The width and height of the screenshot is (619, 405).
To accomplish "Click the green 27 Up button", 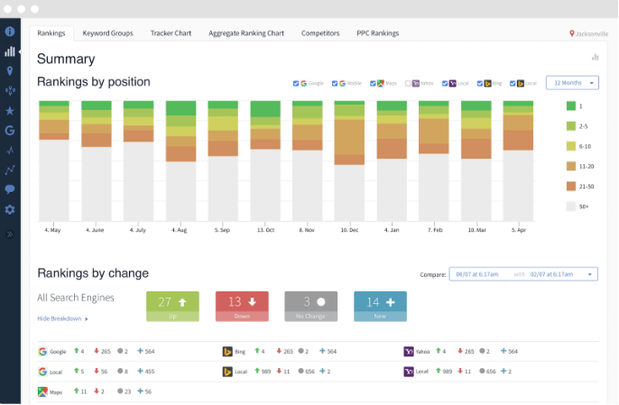I will (x=172, y=306).
